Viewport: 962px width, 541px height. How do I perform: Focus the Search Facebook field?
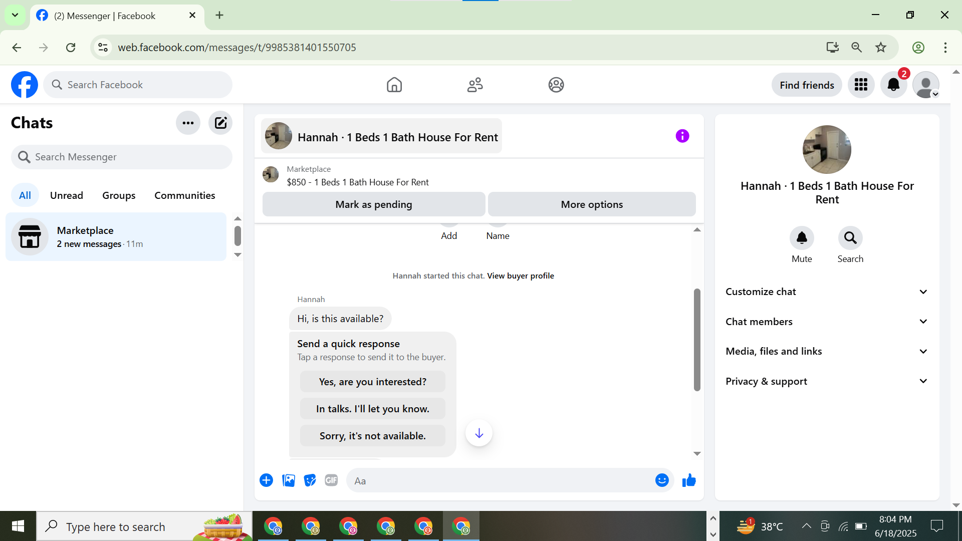click(x=138, y=85)
